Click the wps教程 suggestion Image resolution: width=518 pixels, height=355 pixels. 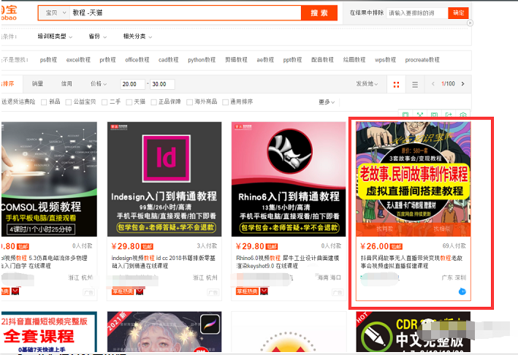click(x=385, y=60)
